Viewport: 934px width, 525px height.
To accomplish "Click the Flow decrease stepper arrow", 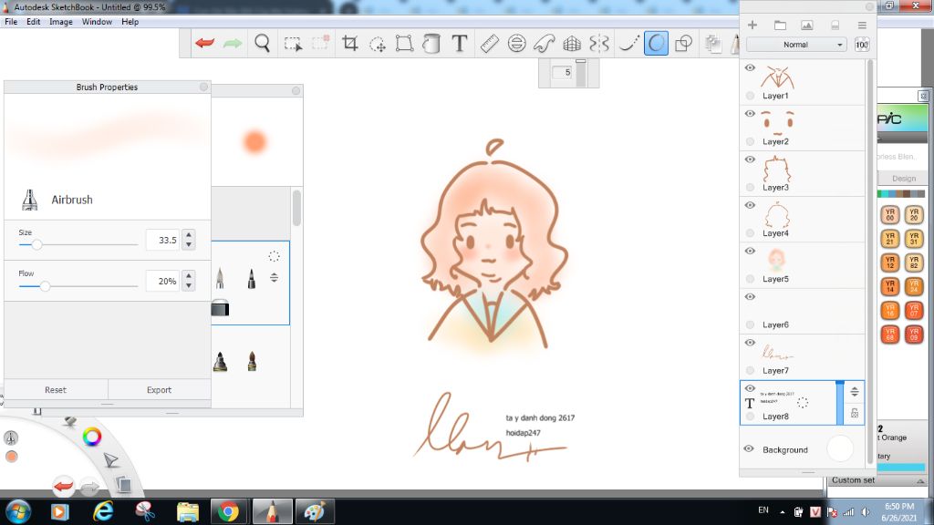I will pyautogui.click(x=189, y=285).
